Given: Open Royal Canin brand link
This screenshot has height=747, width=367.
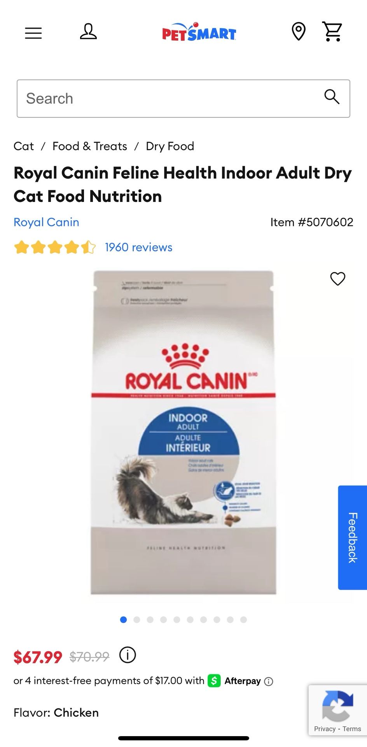Looking at the screenshot, I should (46, 222).
